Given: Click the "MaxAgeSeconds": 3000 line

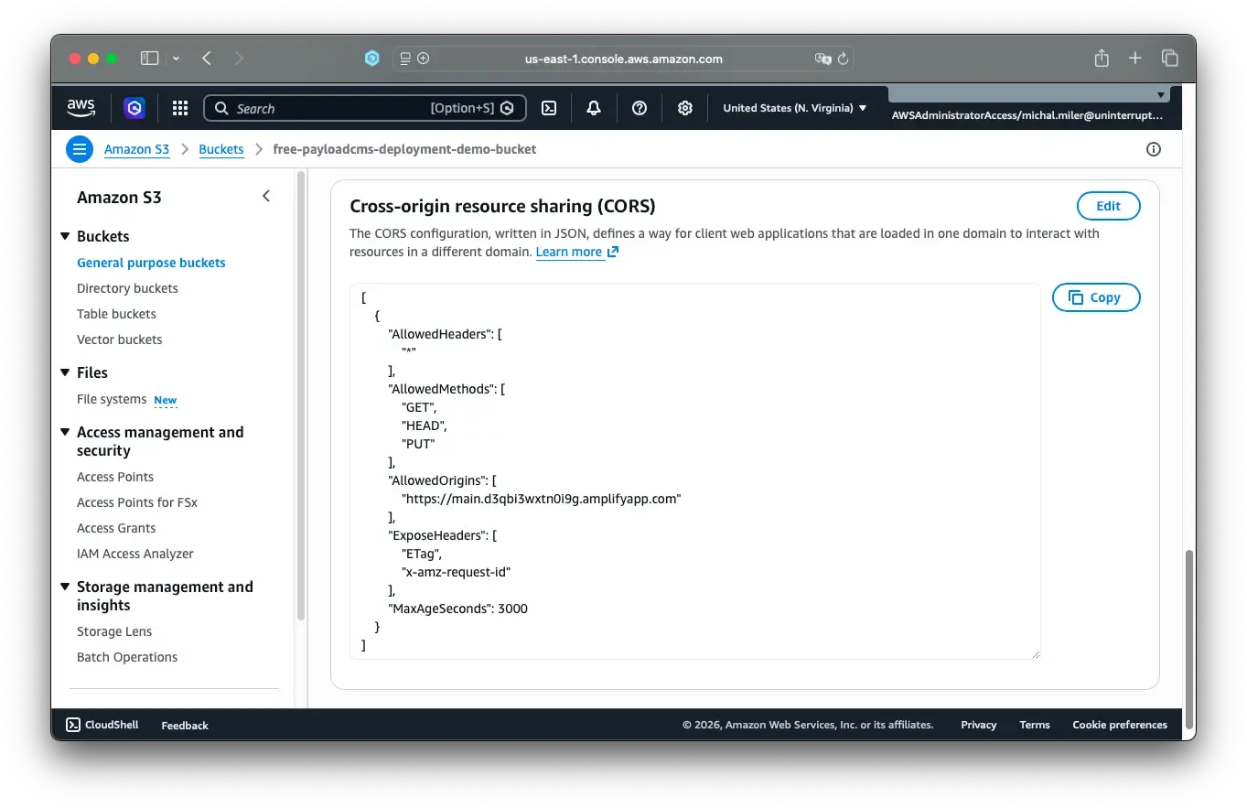Looking at the screenshot, I should pyautogui.click(x=458, y=609).
